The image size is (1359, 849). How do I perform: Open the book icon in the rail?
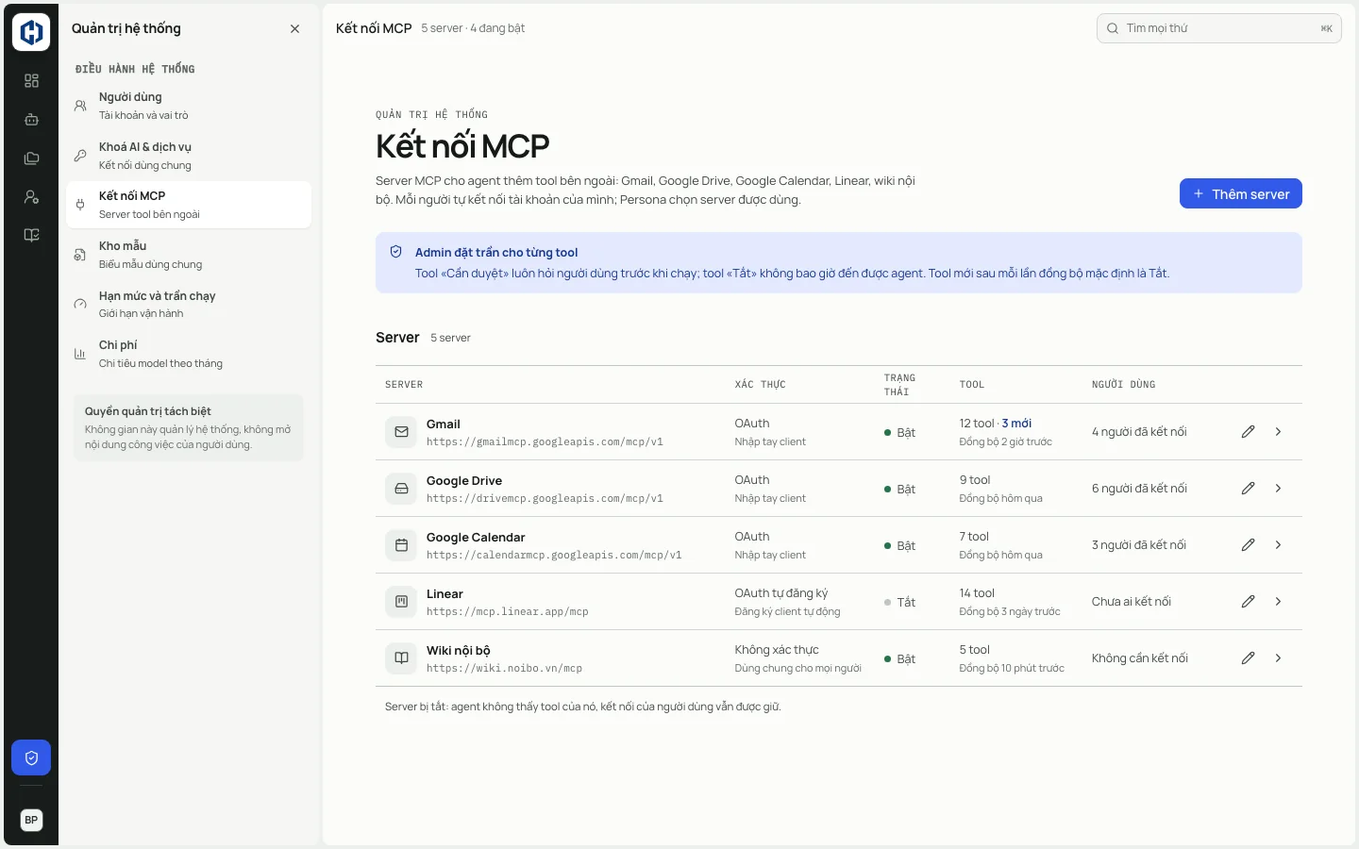(31, 236)
